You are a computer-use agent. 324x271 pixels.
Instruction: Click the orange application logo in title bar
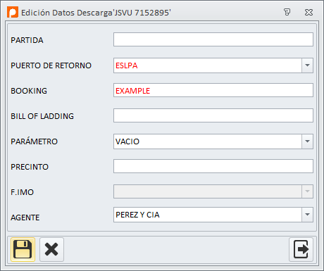(x=13, y=12)
